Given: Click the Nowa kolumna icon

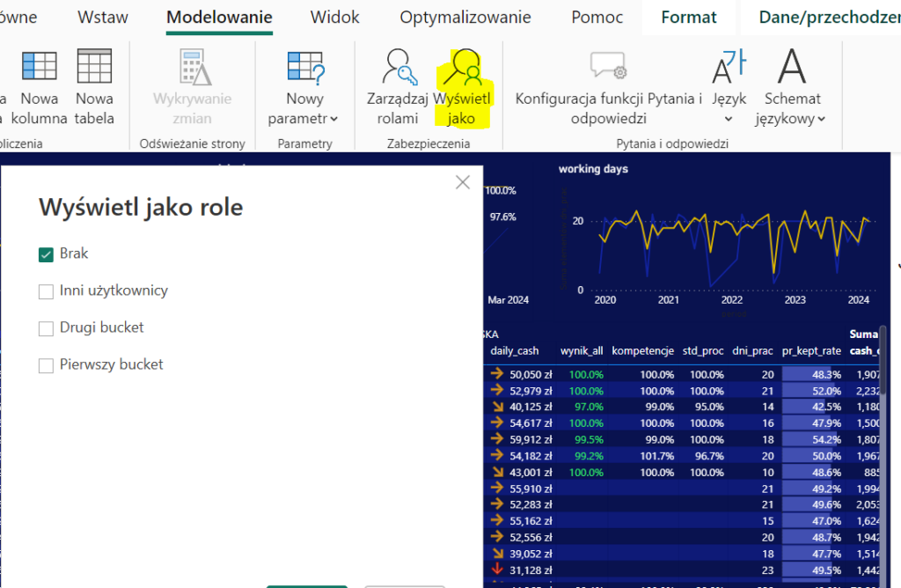Looking at the screenshot, I should coord(40,67).
